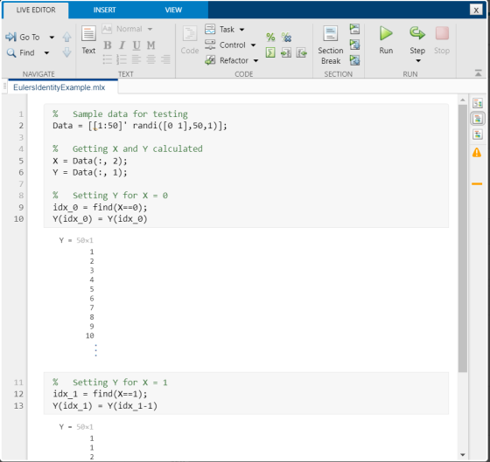Click the vertical scrollbar thumb
This screenshot has width=490, height=462.
[x=463, y=238]
